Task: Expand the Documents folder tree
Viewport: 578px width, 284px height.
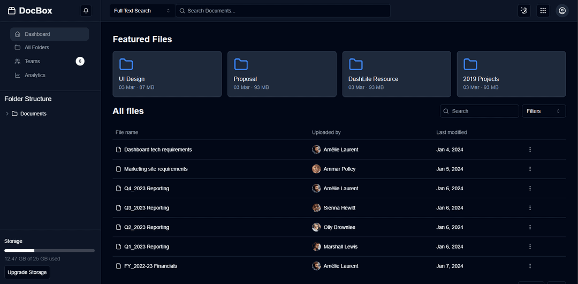Action: coord(7,114)
